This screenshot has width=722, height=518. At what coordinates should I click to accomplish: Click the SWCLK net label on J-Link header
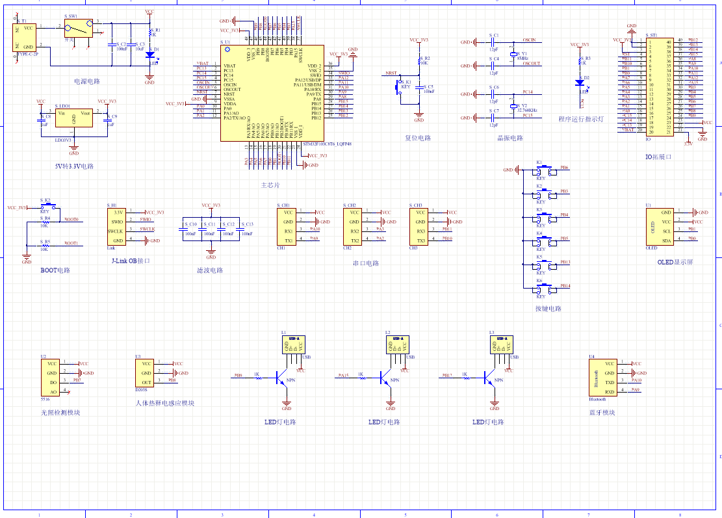[x=148, y=229]
